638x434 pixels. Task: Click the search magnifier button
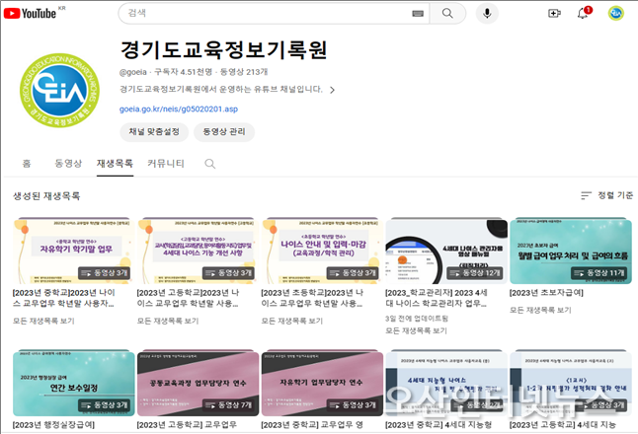point(447,14)
